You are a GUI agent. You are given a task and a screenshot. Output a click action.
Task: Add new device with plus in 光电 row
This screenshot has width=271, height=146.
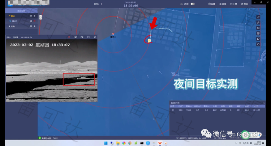coord(35,26)
